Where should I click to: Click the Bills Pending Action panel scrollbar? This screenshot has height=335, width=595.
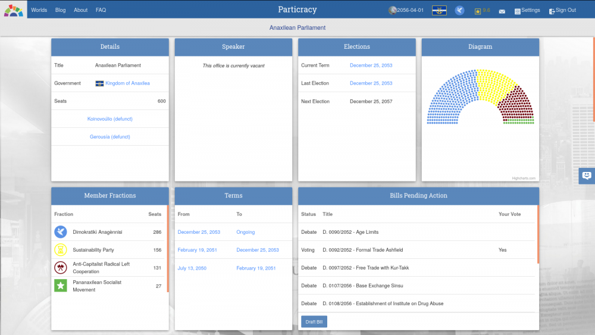538,234
